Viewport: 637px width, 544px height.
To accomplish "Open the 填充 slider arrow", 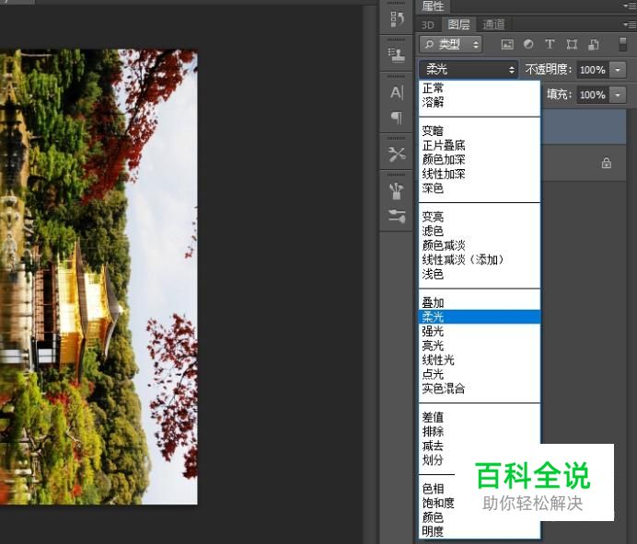I will [x=618, y=95].
